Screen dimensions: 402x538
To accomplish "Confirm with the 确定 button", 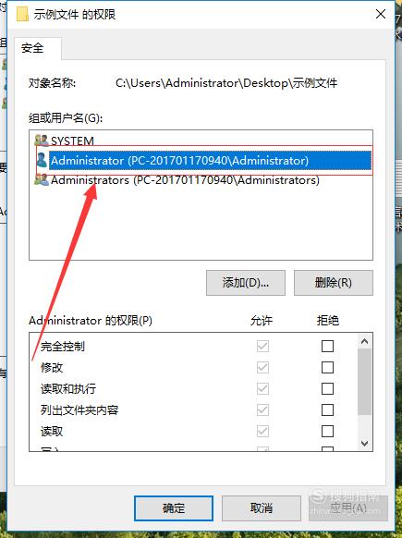I will [174, 508].
